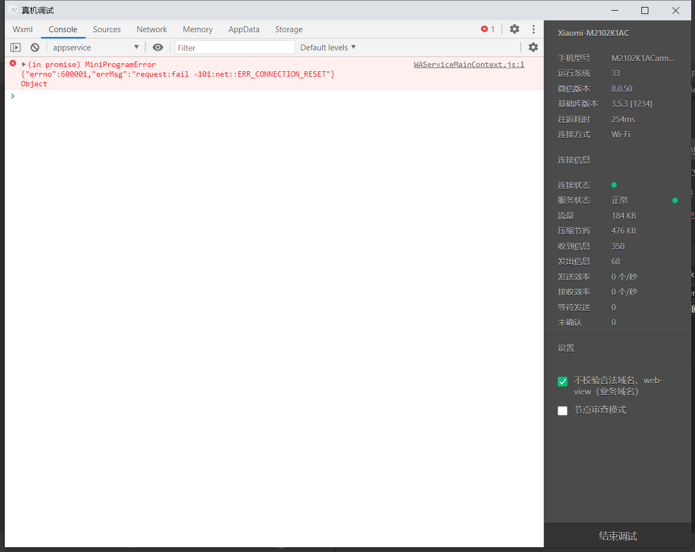This screenshot has height=552, width=695.
Task: Open the Sources tab
Action: (107, 29)
